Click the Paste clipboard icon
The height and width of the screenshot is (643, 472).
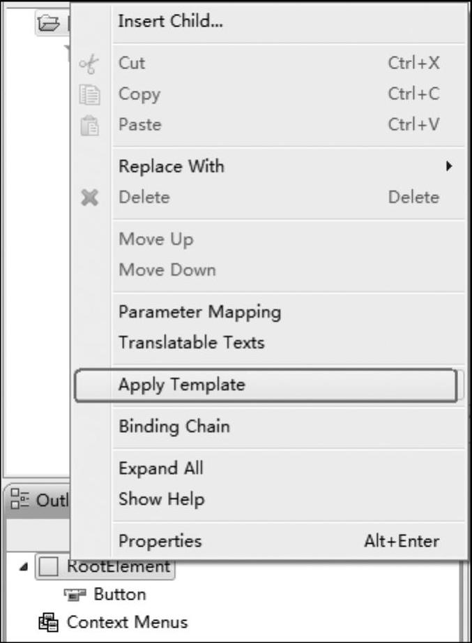coord(89,126)
